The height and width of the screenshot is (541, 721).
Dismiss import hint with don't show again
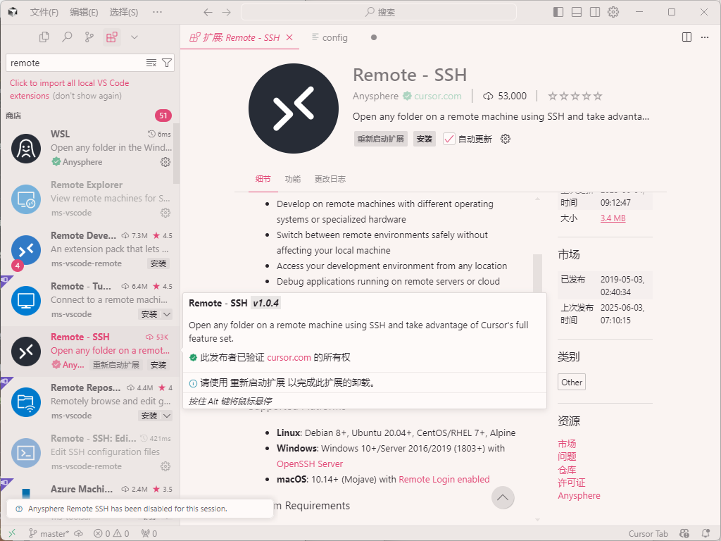87,96
